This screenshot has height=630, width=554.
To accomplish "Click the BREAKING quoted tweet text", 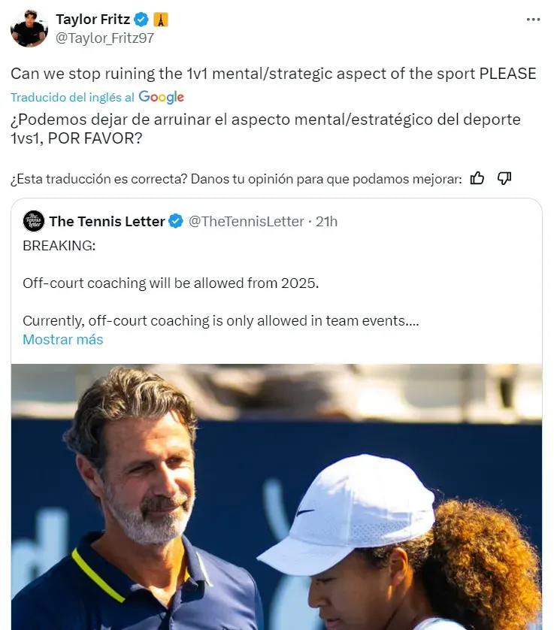I will [x=59, y=247].
